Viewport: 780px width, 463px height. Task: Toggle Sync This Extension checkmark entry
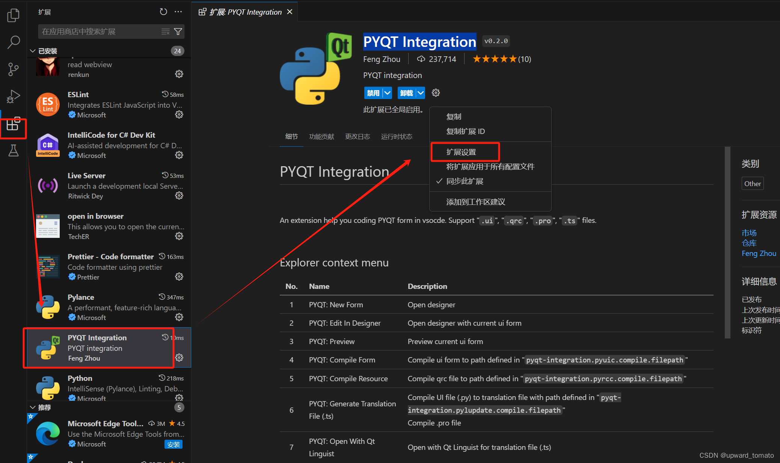[x=490, y=181]
